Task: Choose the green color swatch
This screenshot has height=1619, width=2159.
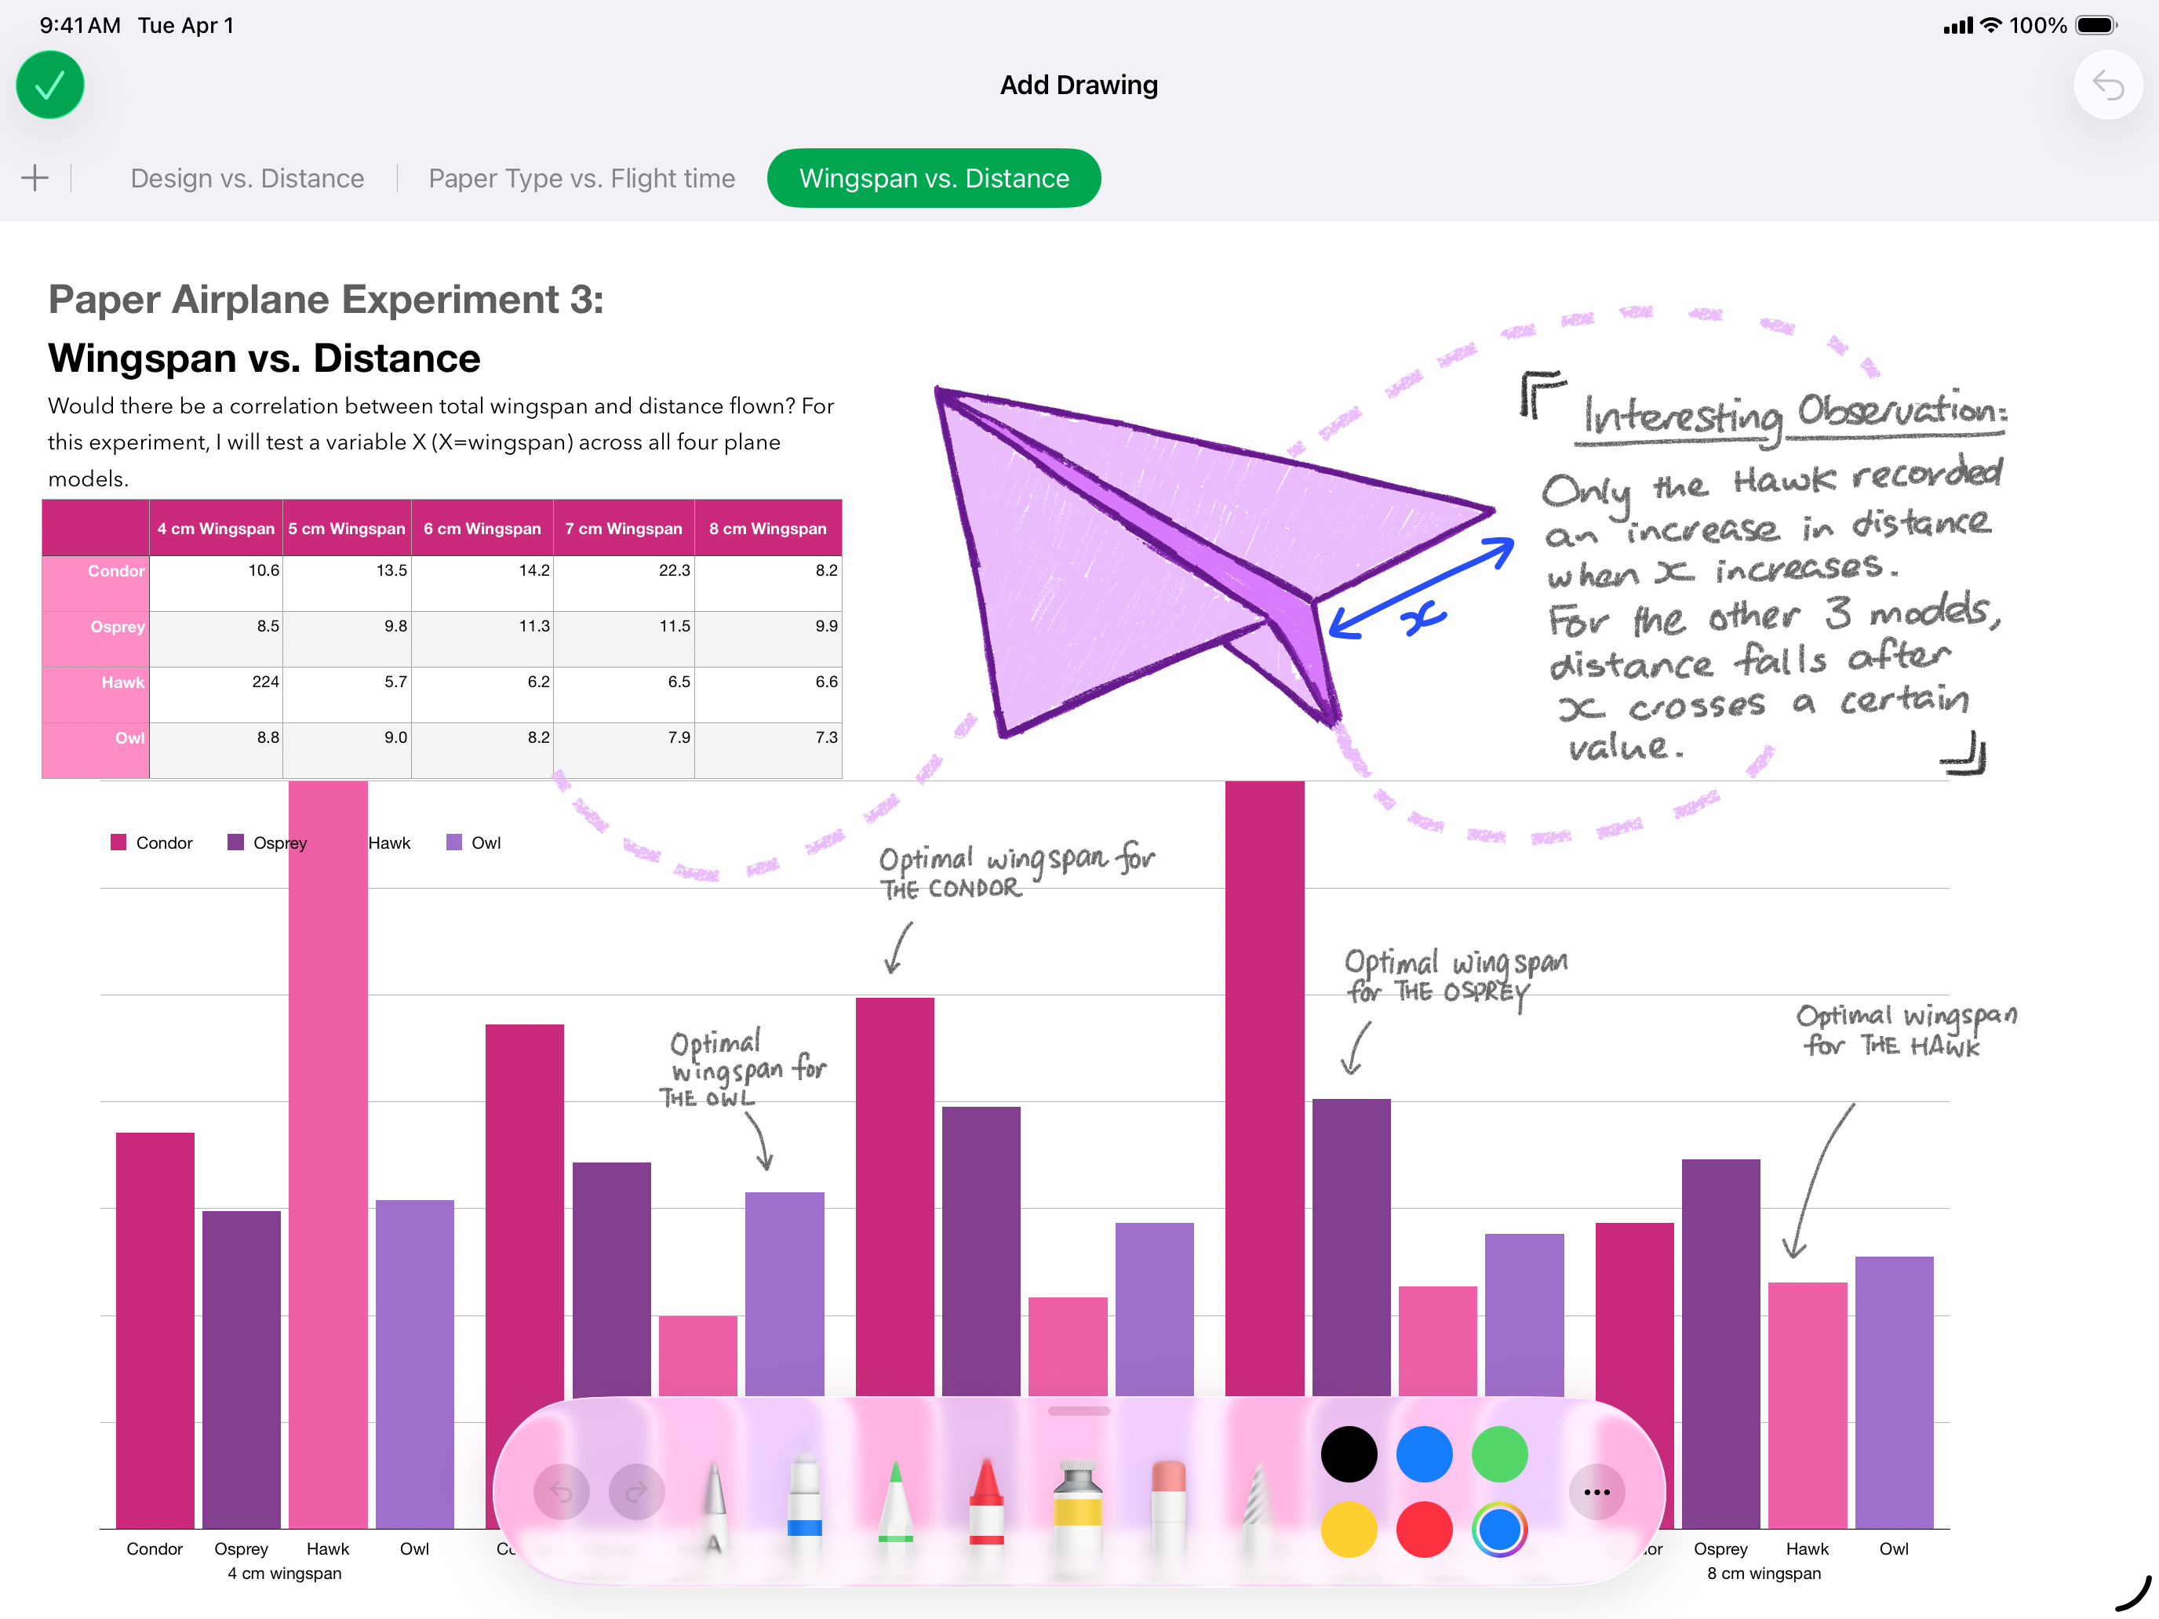Action: tap(1499, 1454)
